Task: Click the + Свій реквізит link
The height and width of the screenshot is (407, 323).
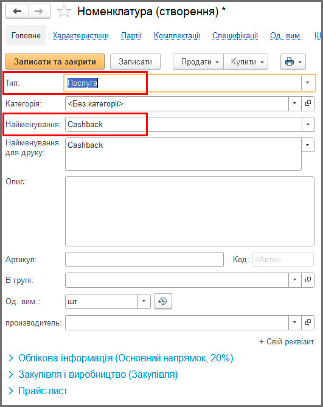Action: pos(287,342)
